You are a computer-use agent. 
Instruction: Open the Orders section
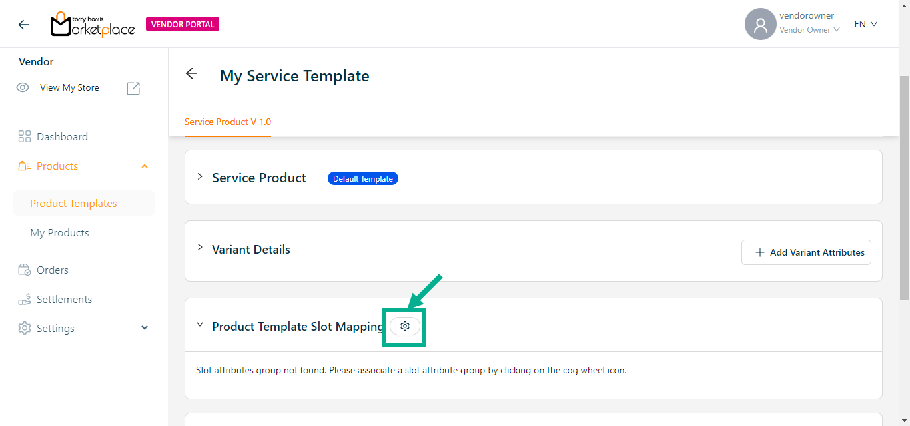(53, 270)
